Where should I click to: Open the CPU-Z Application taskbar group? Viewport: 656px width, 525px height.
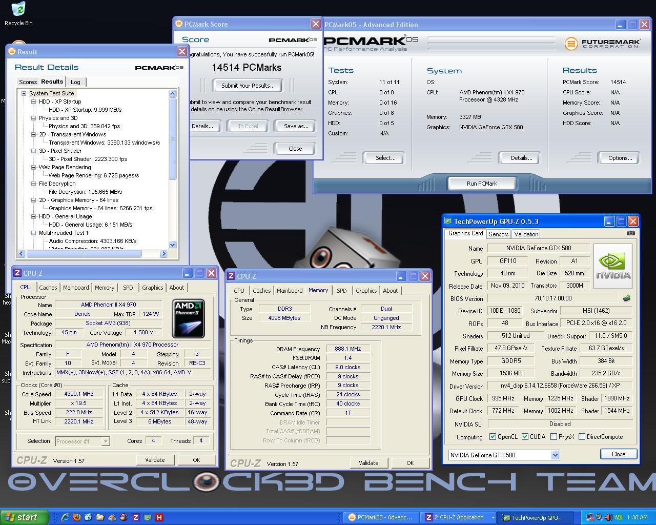pos(459,517)
